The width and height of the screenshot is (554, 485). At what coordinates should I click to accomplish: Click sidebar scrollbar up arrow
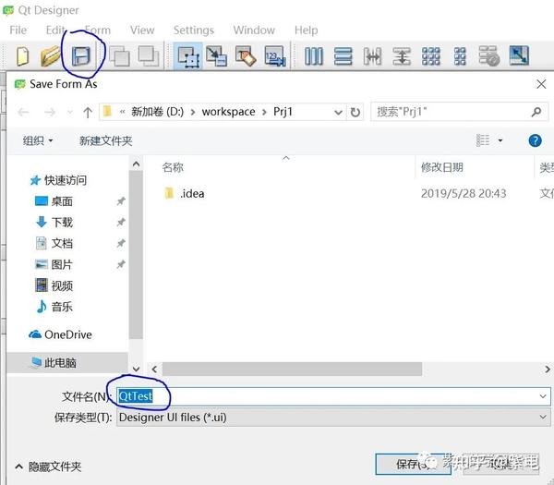point(136,164)
